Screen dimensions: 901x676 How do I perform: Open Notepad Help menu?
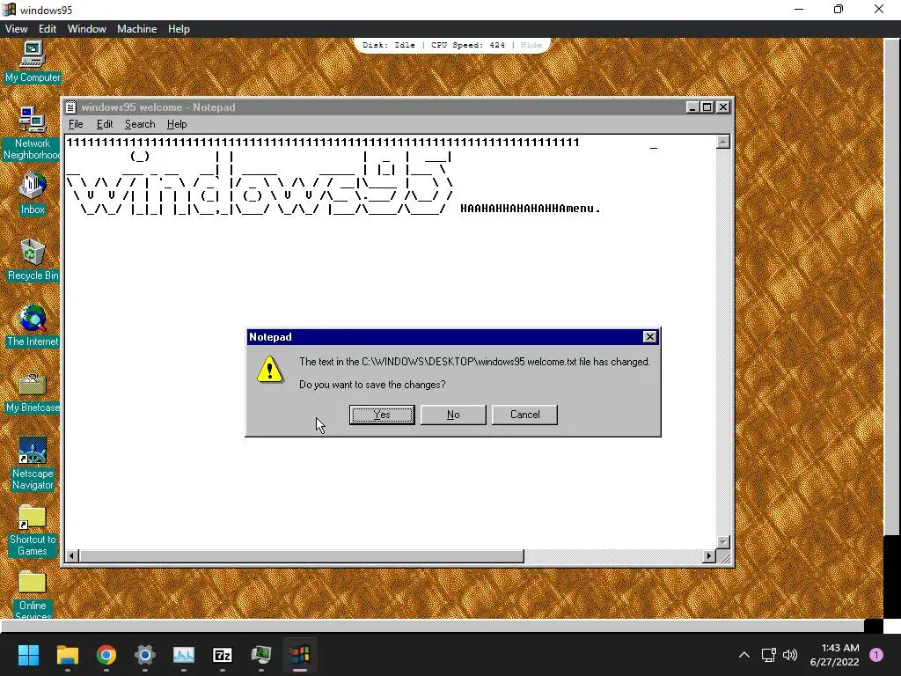point(177,124)
